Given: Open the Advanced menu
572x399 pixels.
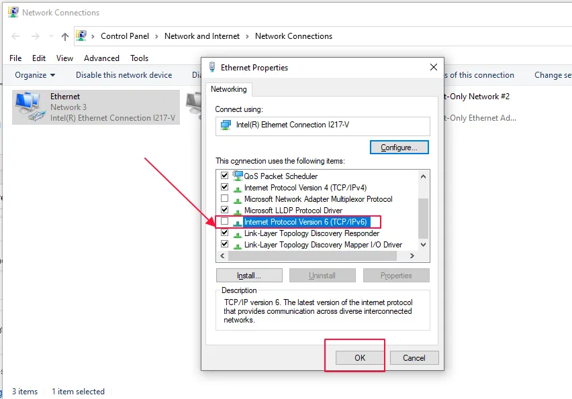Looking at the screenshot, I should click(x=101, y=58).
